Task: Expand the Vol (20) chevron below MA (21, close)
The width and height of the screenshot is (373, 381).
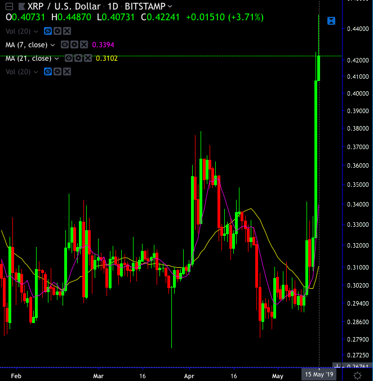Action: [35, 72]
